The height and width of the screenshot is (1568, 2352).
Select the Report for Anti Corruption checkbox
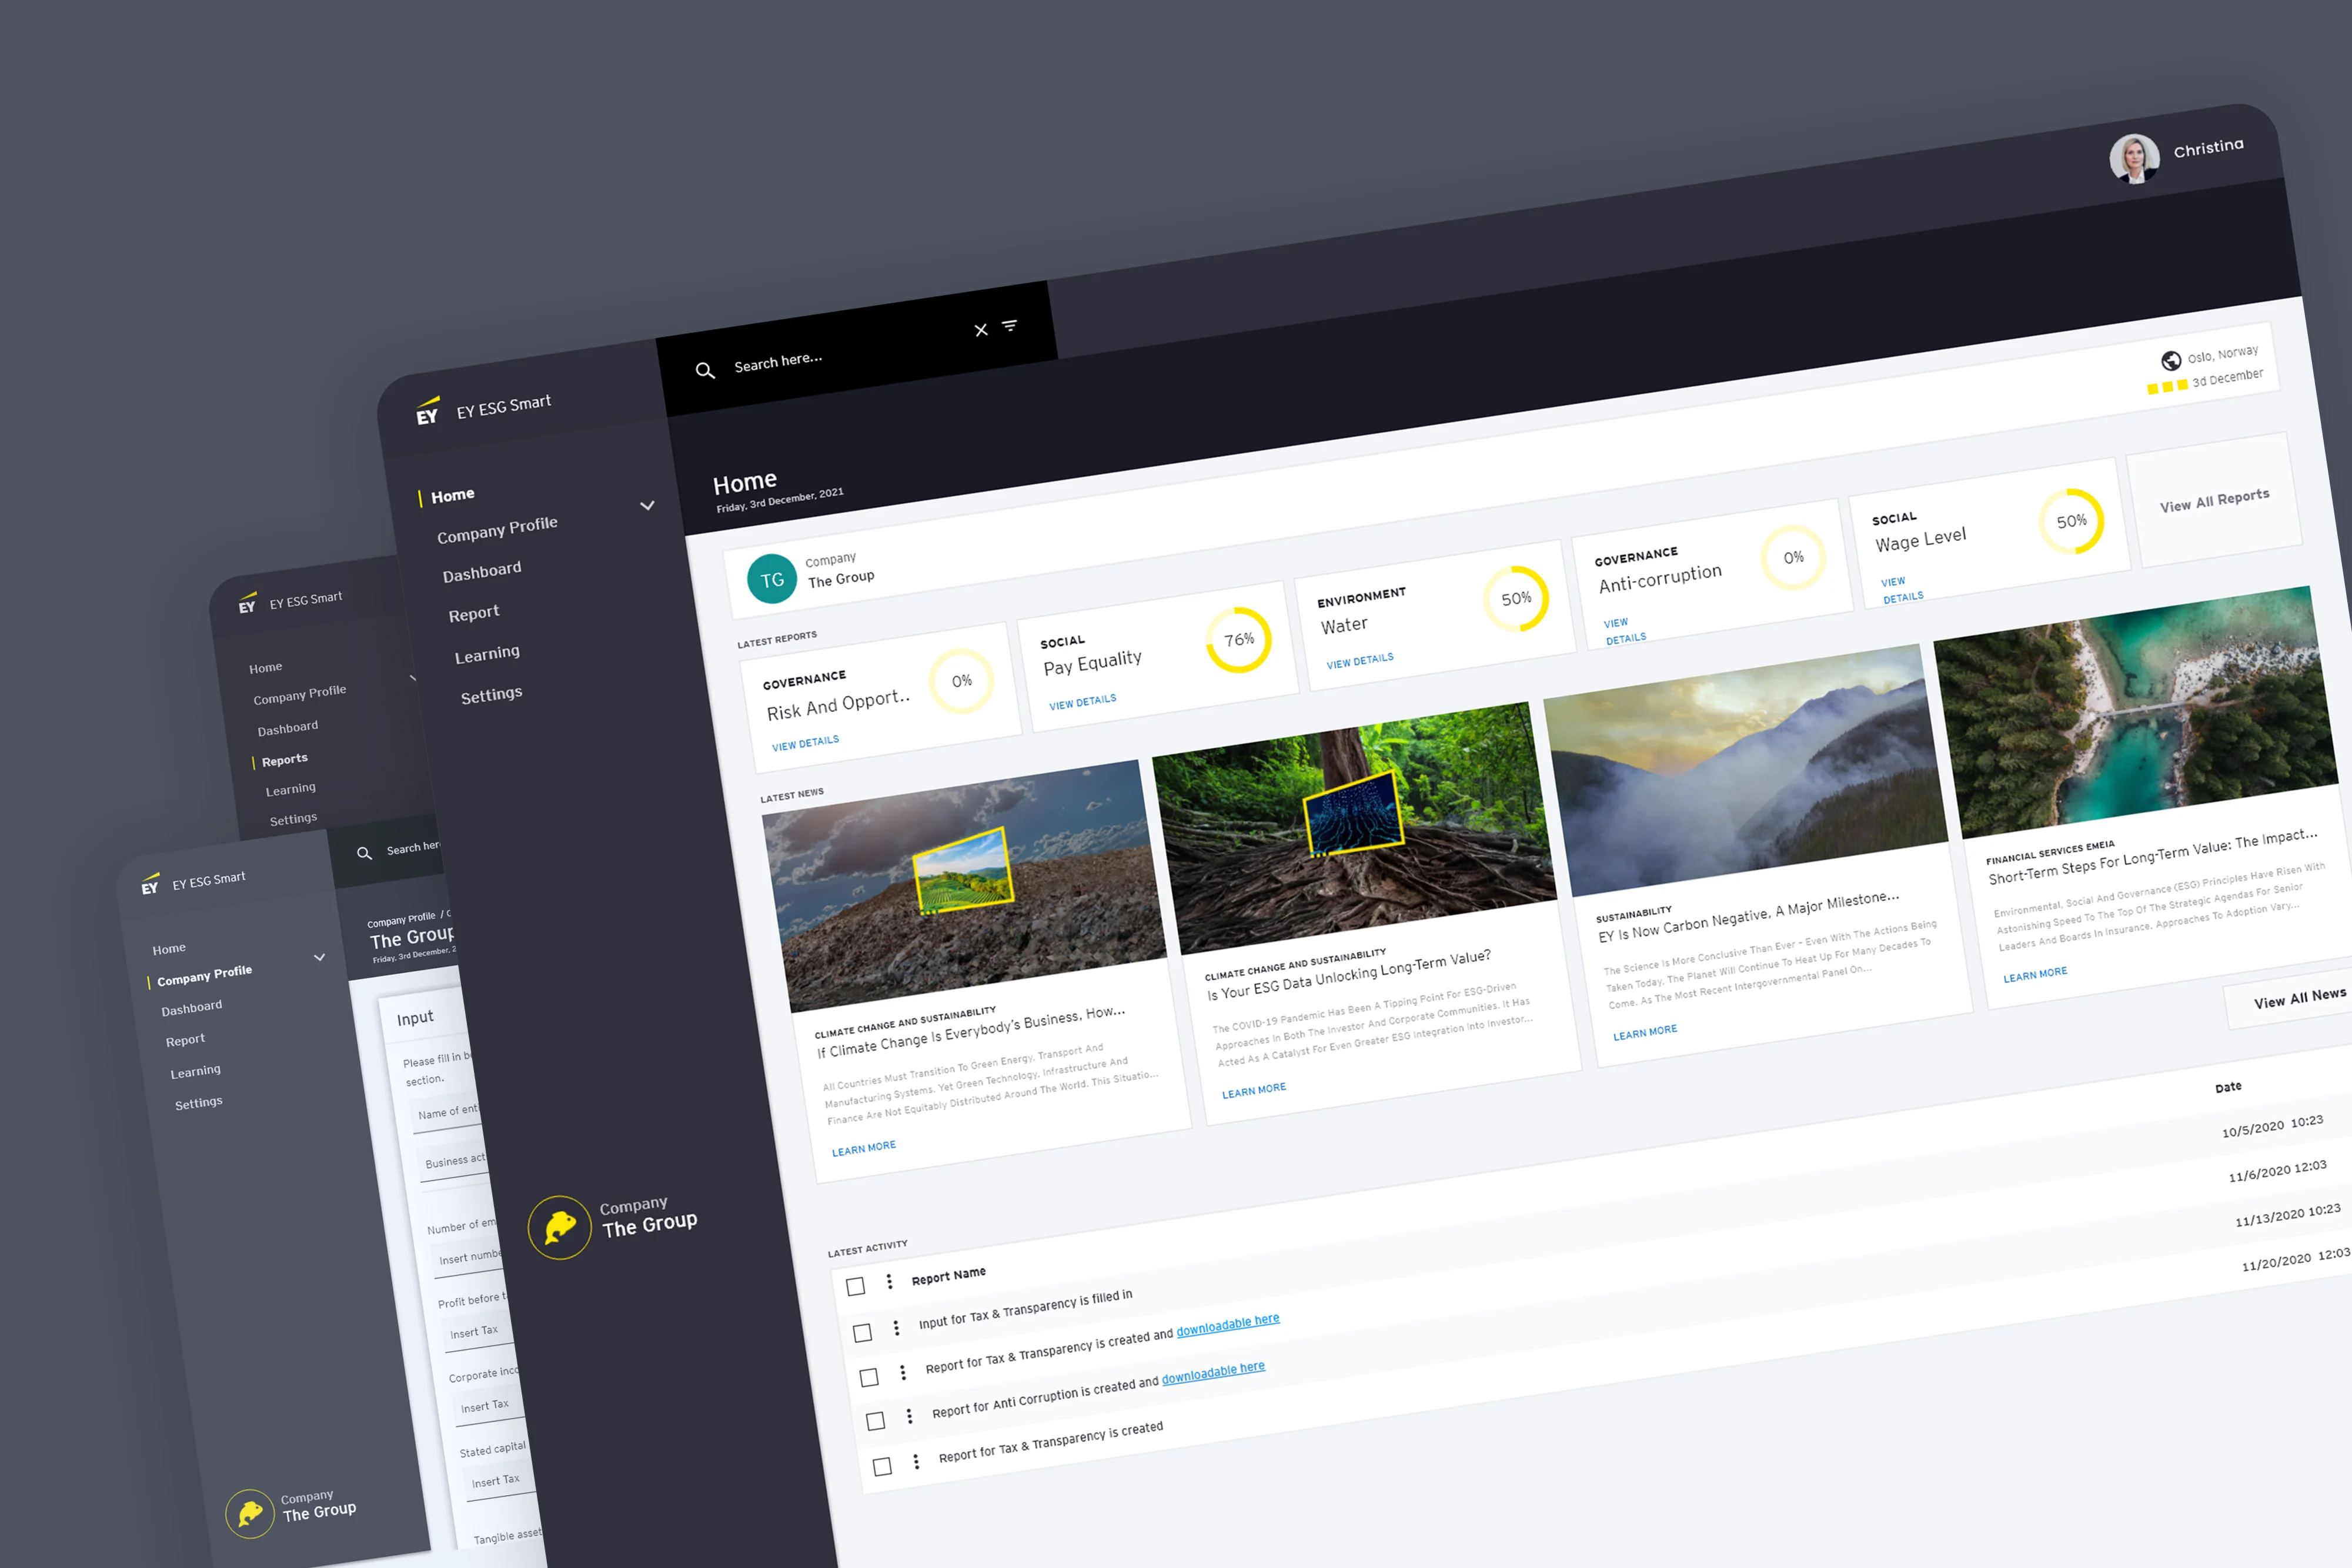875,1421
